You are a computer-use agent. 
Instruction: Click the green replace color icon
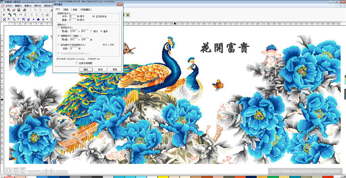(x=10, y=15)
